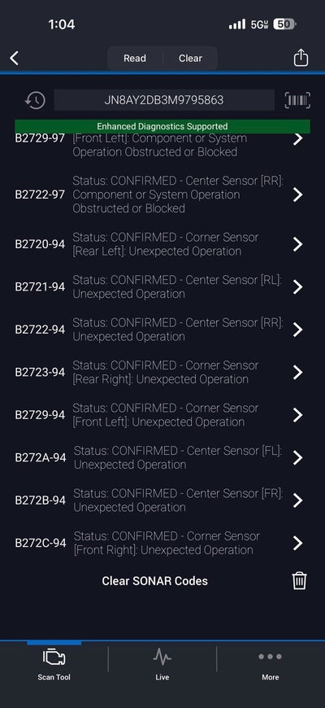
Task: Tap the back arrow icon
Action: click(x=15, y=58)
